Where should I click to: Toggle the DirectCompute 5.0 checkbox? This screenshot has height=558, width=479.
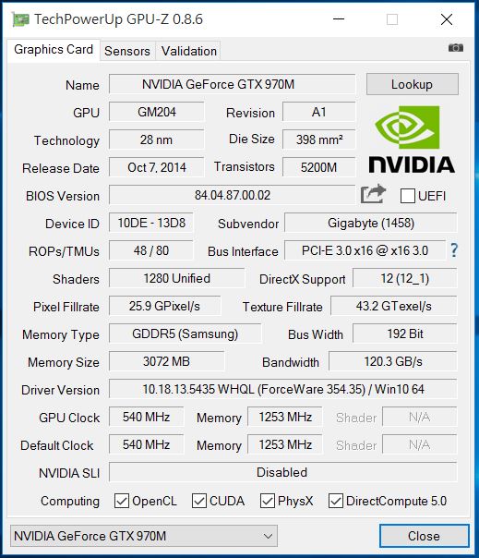(x=336, y=501)
